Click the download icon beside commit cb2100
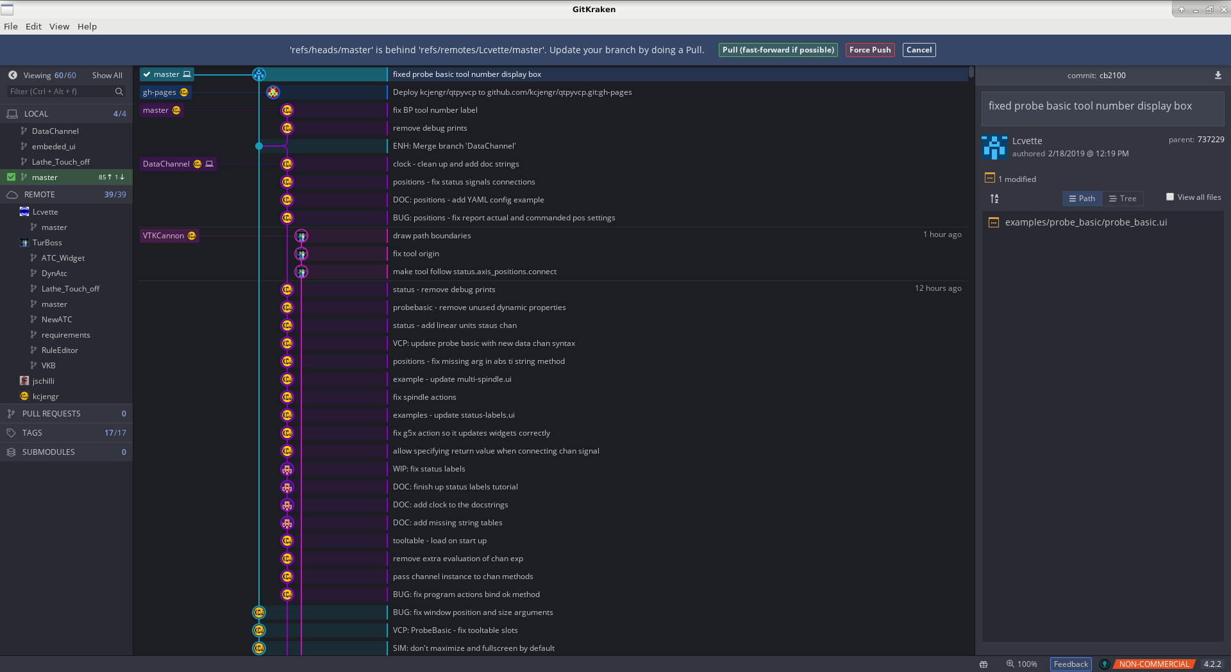This screenshot has height=672, width=1231. tap(1218, 75)
